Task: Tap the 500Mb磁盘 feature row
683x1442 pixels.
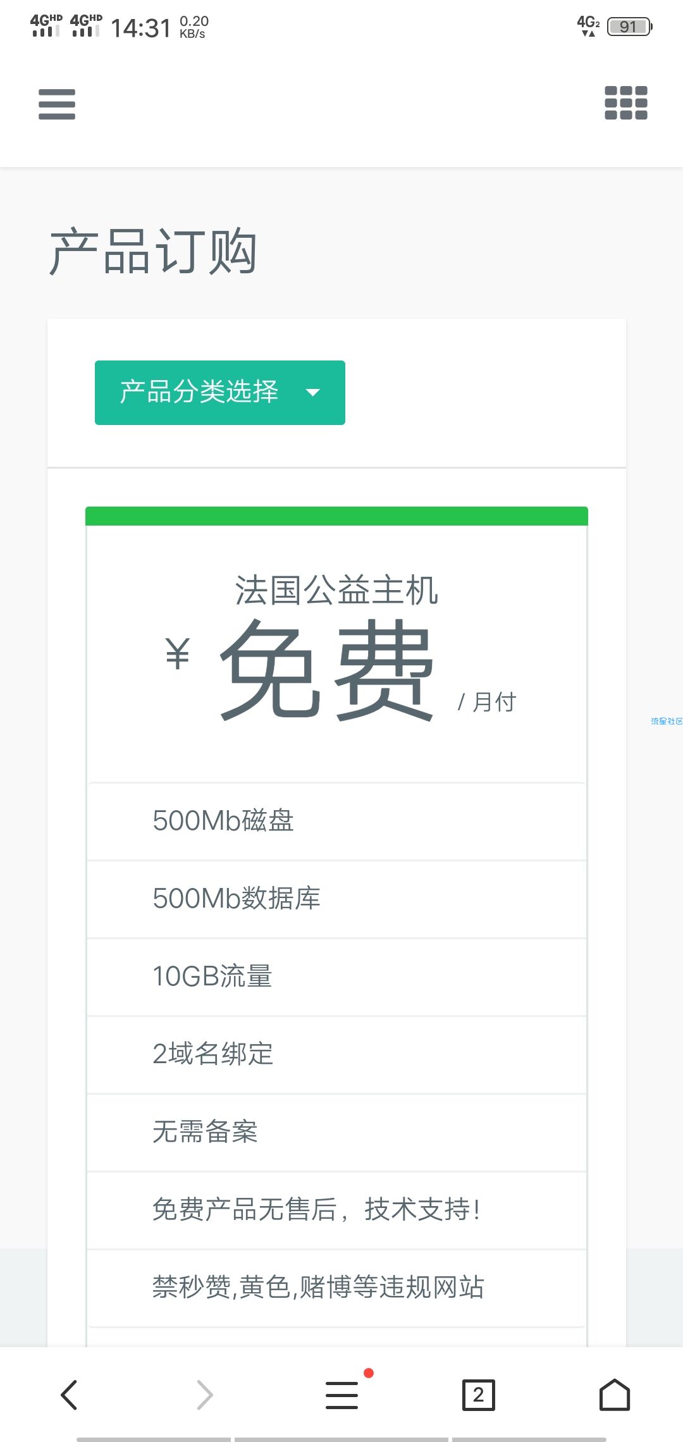Action: click(x=336, y=821)
